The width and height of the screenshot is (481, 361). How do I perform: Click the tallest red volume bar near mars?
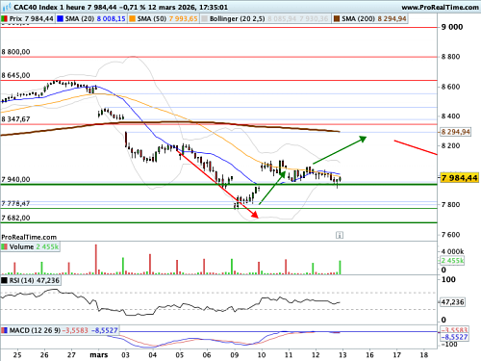pyautogui.click(x=95, y=259)
